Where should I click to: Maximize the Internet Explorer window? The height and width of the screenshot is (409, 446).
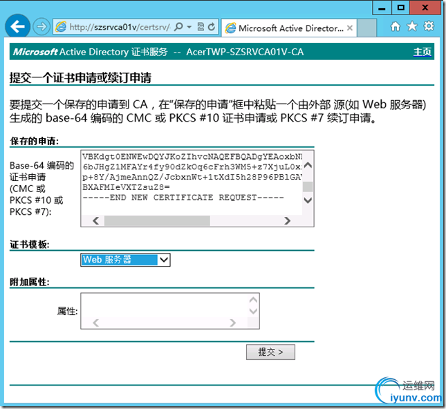point(401,8)
